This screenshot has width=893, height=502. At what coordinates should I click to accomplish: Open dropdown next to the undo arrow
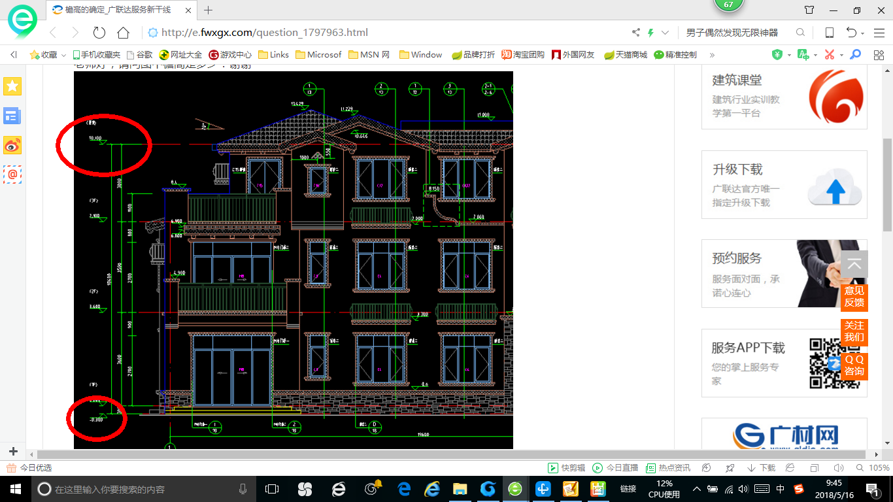pyautogui.click(x=863, y=33)
